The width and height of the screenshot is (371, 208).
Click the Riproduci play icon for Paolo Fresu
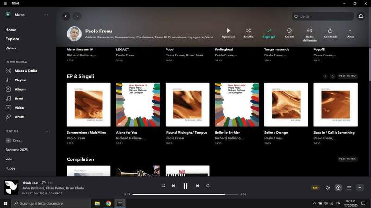point(228,31)
